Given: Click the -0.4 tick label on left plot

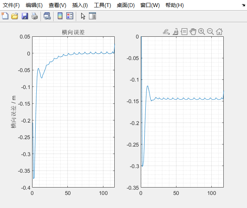Looking at the screenshot, I should tap(26, 188).
